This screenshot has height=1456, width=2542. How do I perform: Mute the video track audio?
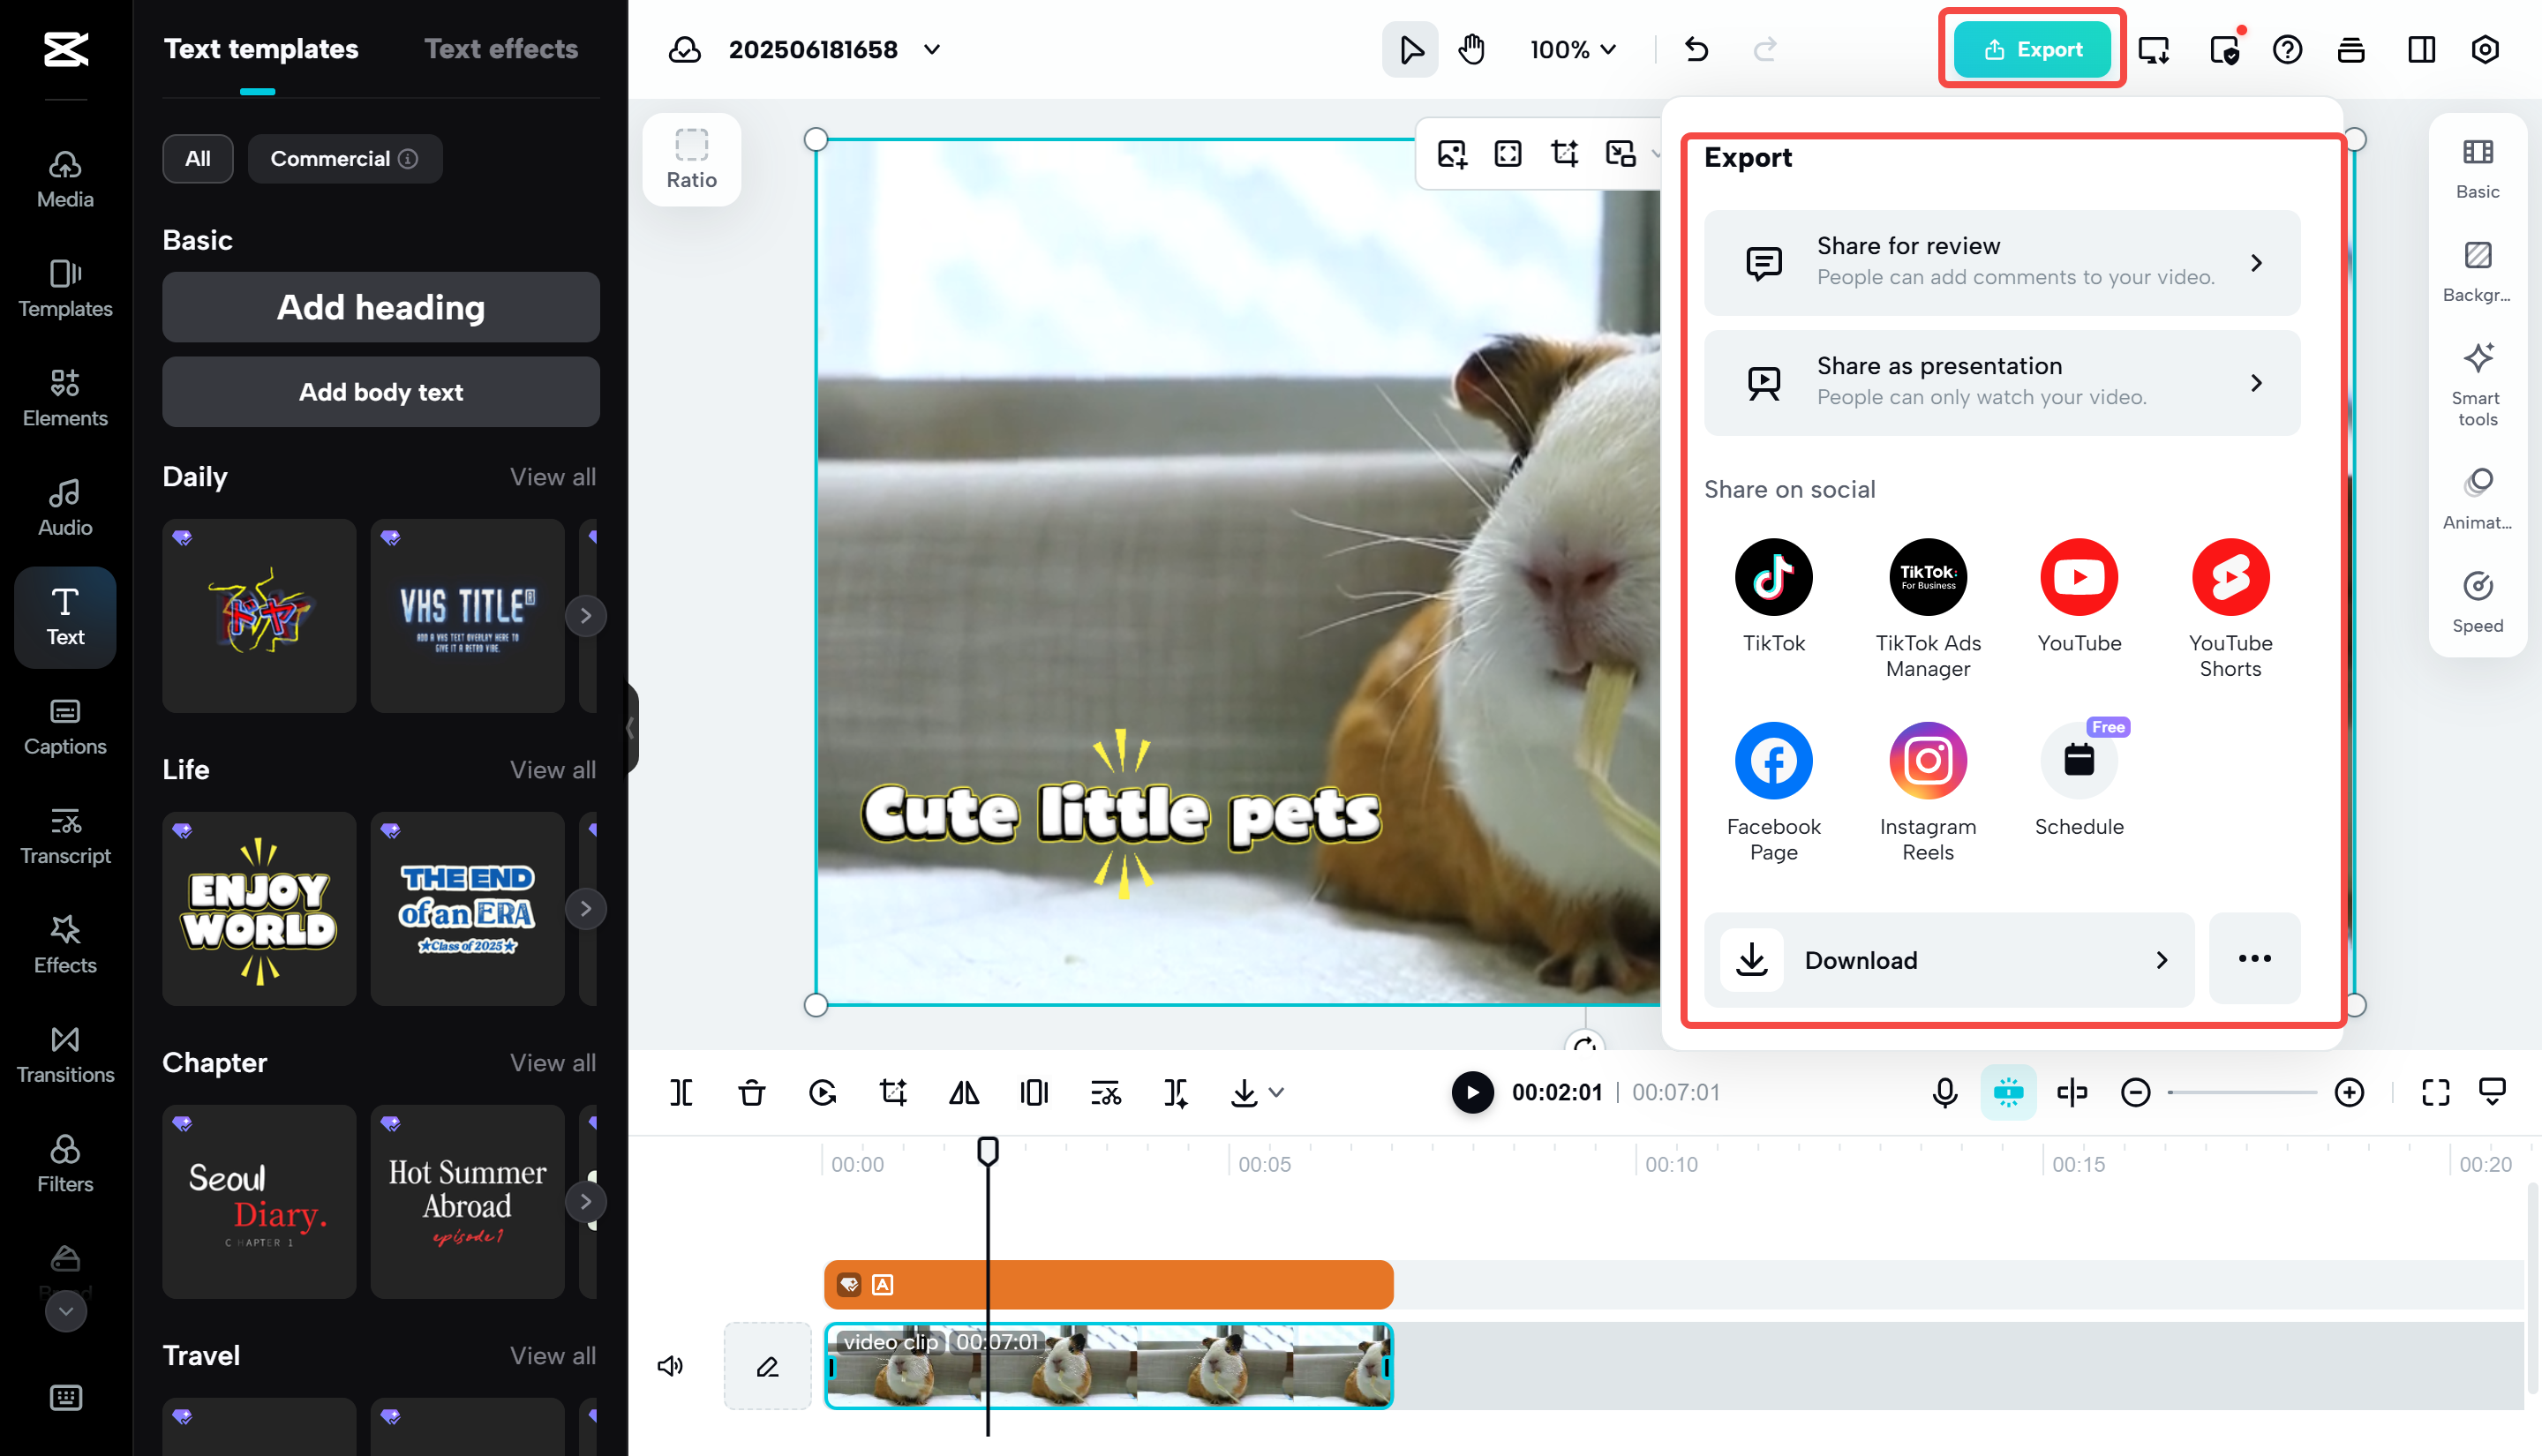[670, 1365]
